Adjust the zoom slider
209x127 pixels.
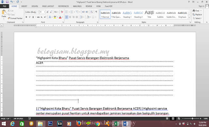pos(192,118)
